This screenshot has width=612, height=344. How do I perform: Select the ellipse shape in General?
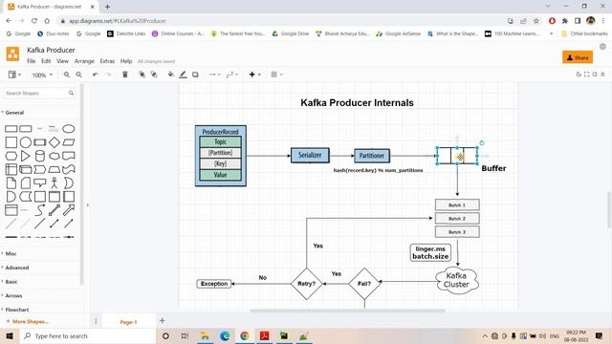coord(69,129)
